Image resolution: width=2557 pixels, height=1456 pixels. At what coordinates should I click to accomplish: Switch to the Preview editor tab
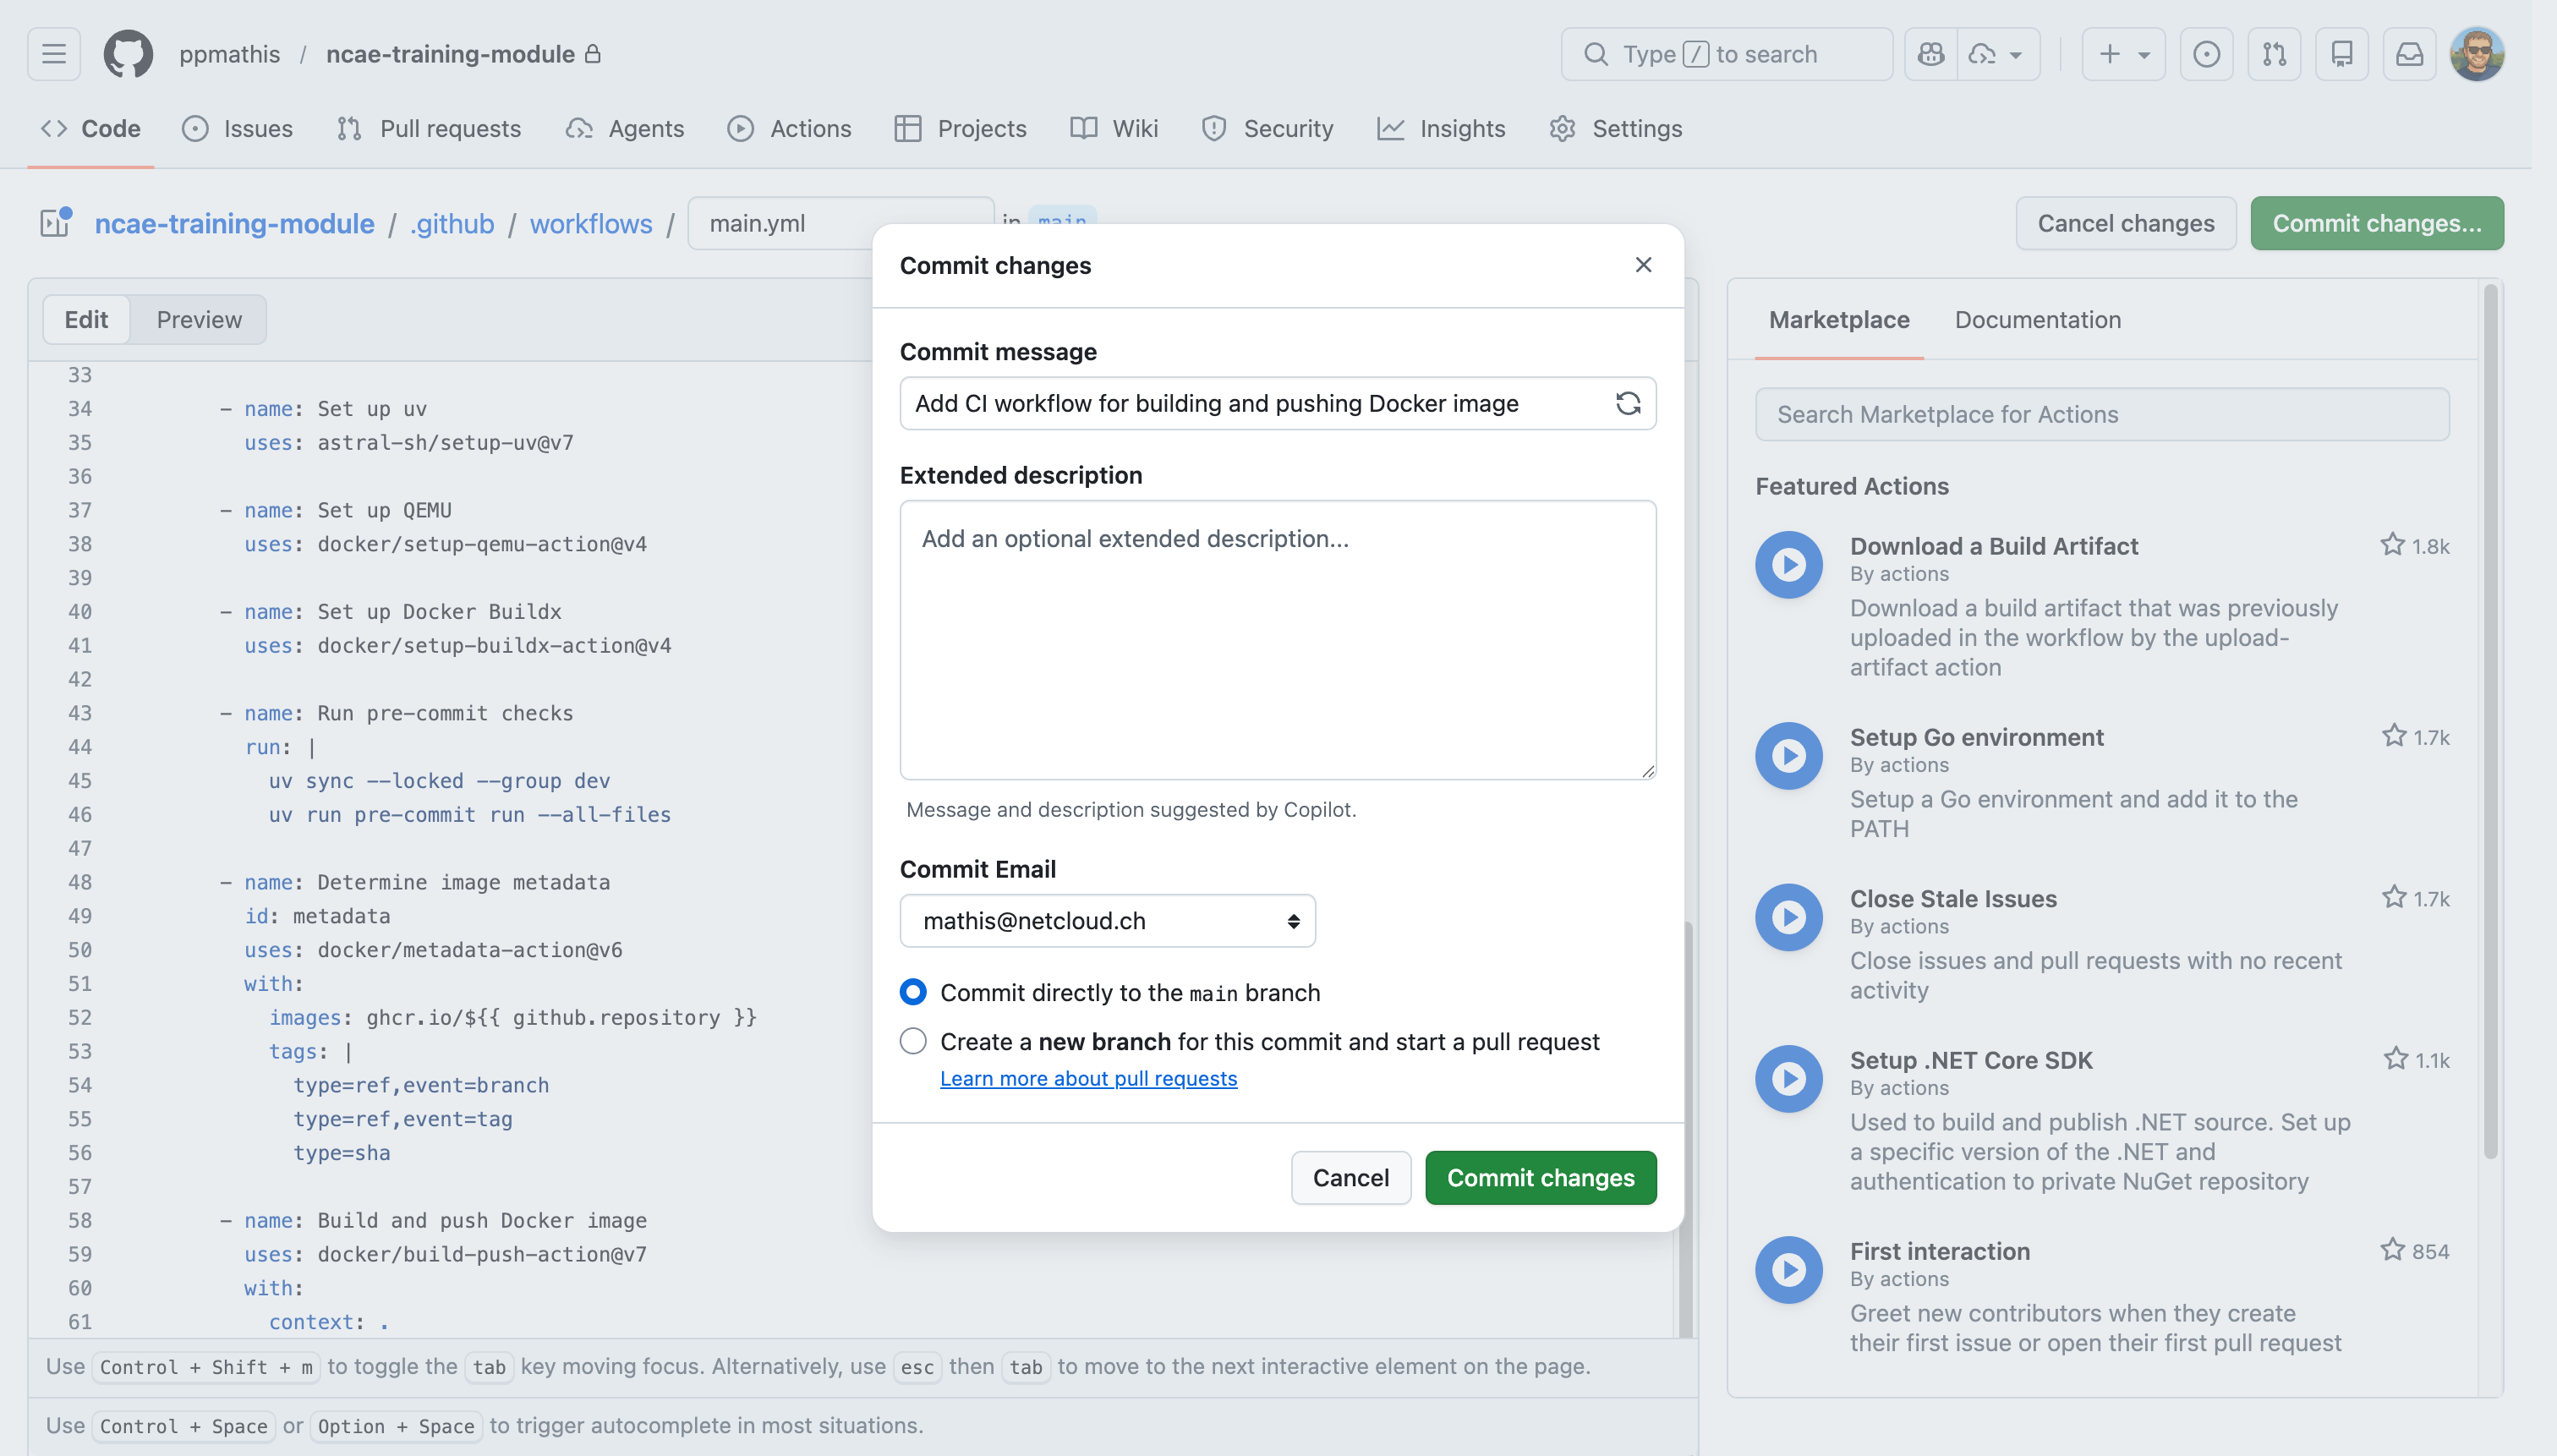pos(199,319)
